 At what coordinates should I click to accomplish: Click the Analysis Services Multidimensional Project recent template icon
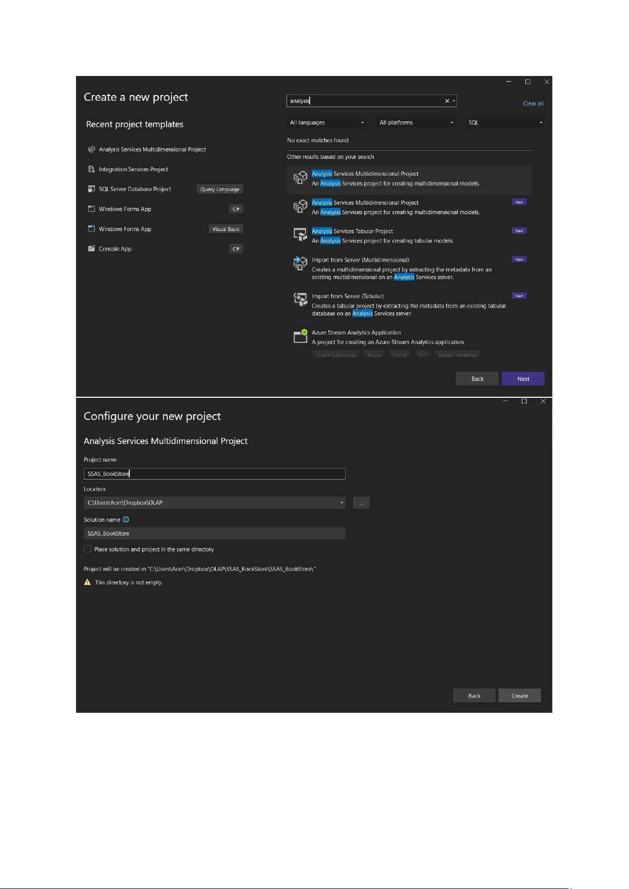tap(91, 149)
